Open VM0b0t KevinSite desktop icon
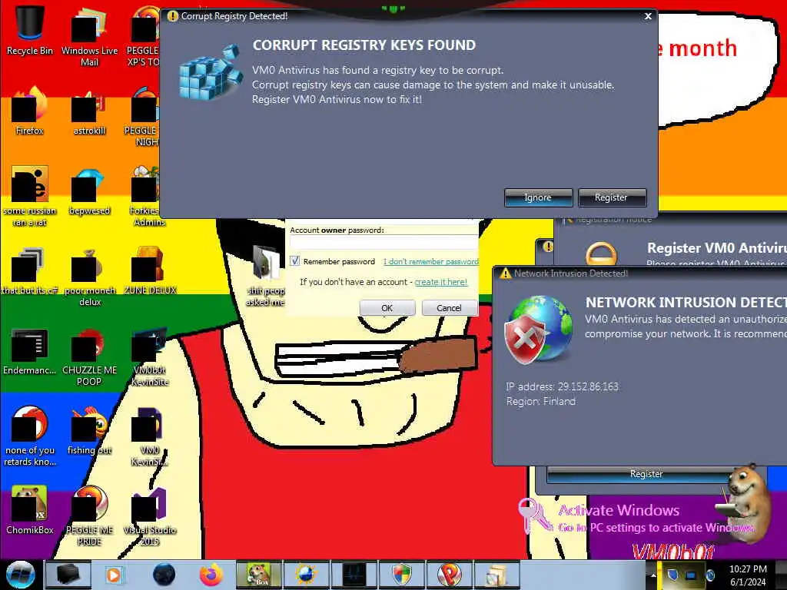 pyautogui.click(x=150, y=356)
